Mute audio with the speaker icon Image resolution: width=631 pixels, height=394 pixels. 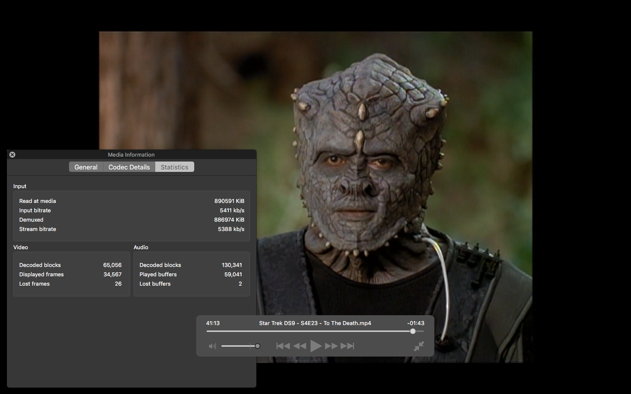click(x=212, y=346)
